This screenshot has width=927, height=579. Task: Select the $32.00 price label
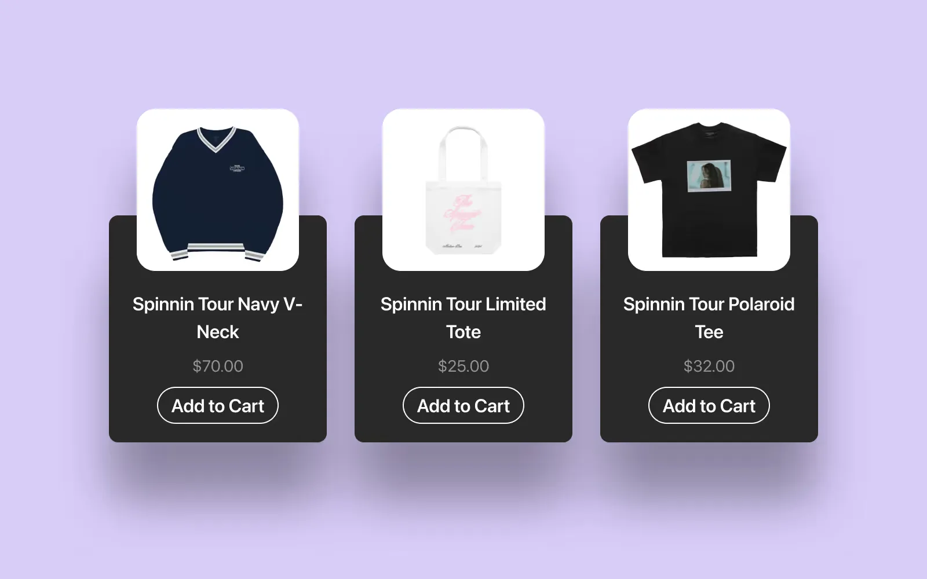pyautogui.click(x=709, y=366)
